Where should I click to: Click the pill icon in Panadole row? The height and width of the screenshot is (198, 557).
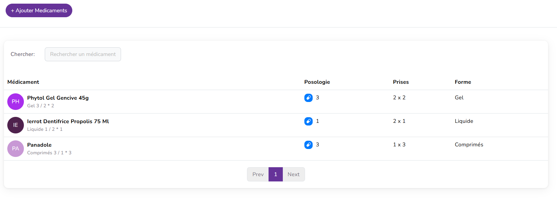pyautogui.click(x=308, y=145)
